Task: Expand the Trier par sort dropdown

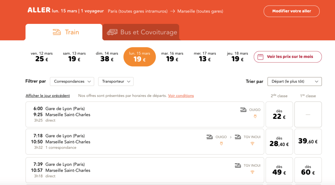Action: coord(294,82)
